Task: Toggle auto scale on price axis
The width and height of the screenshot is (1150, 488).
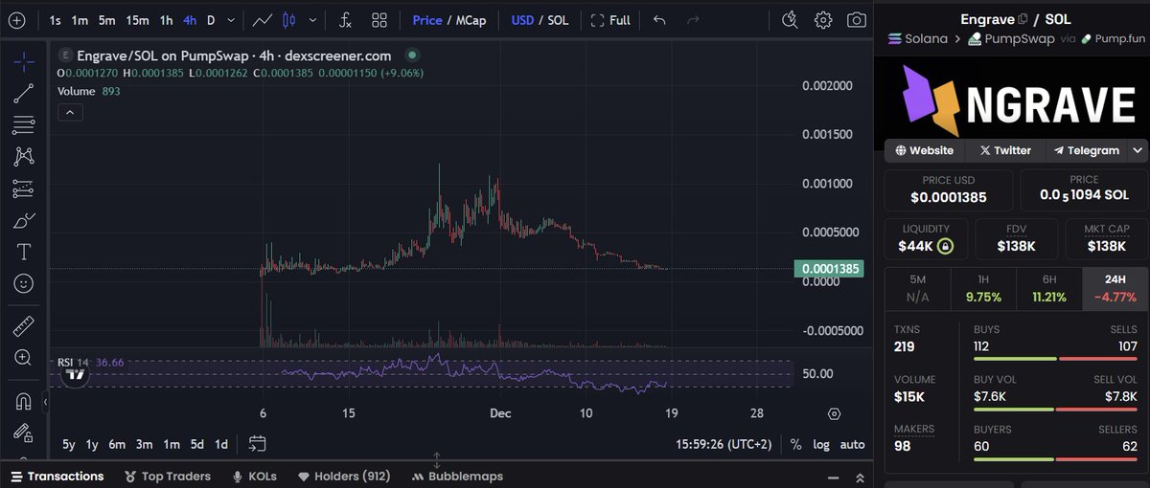Action: click(x=852, y=445)
